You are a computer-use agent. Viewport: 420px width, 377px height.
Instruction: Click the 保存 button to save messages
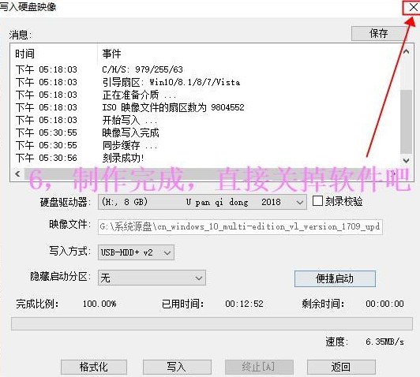[379, 33]
